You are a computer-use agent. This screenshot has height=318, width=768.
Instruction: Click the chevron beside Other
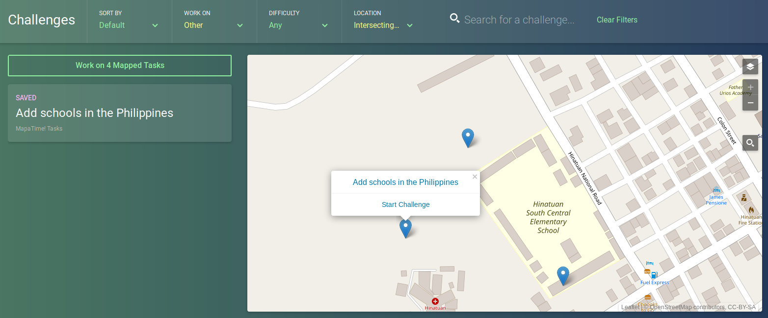click(240, 25)
